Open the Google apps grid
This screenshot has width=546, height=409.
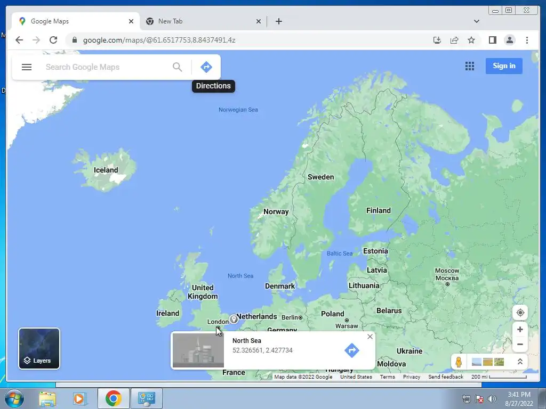469,66
